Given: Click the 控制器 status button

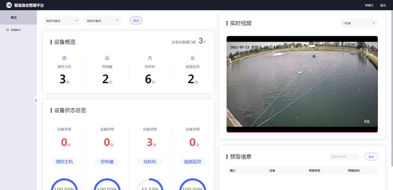Looking at the screenshot, I should [x=107, y=162].
